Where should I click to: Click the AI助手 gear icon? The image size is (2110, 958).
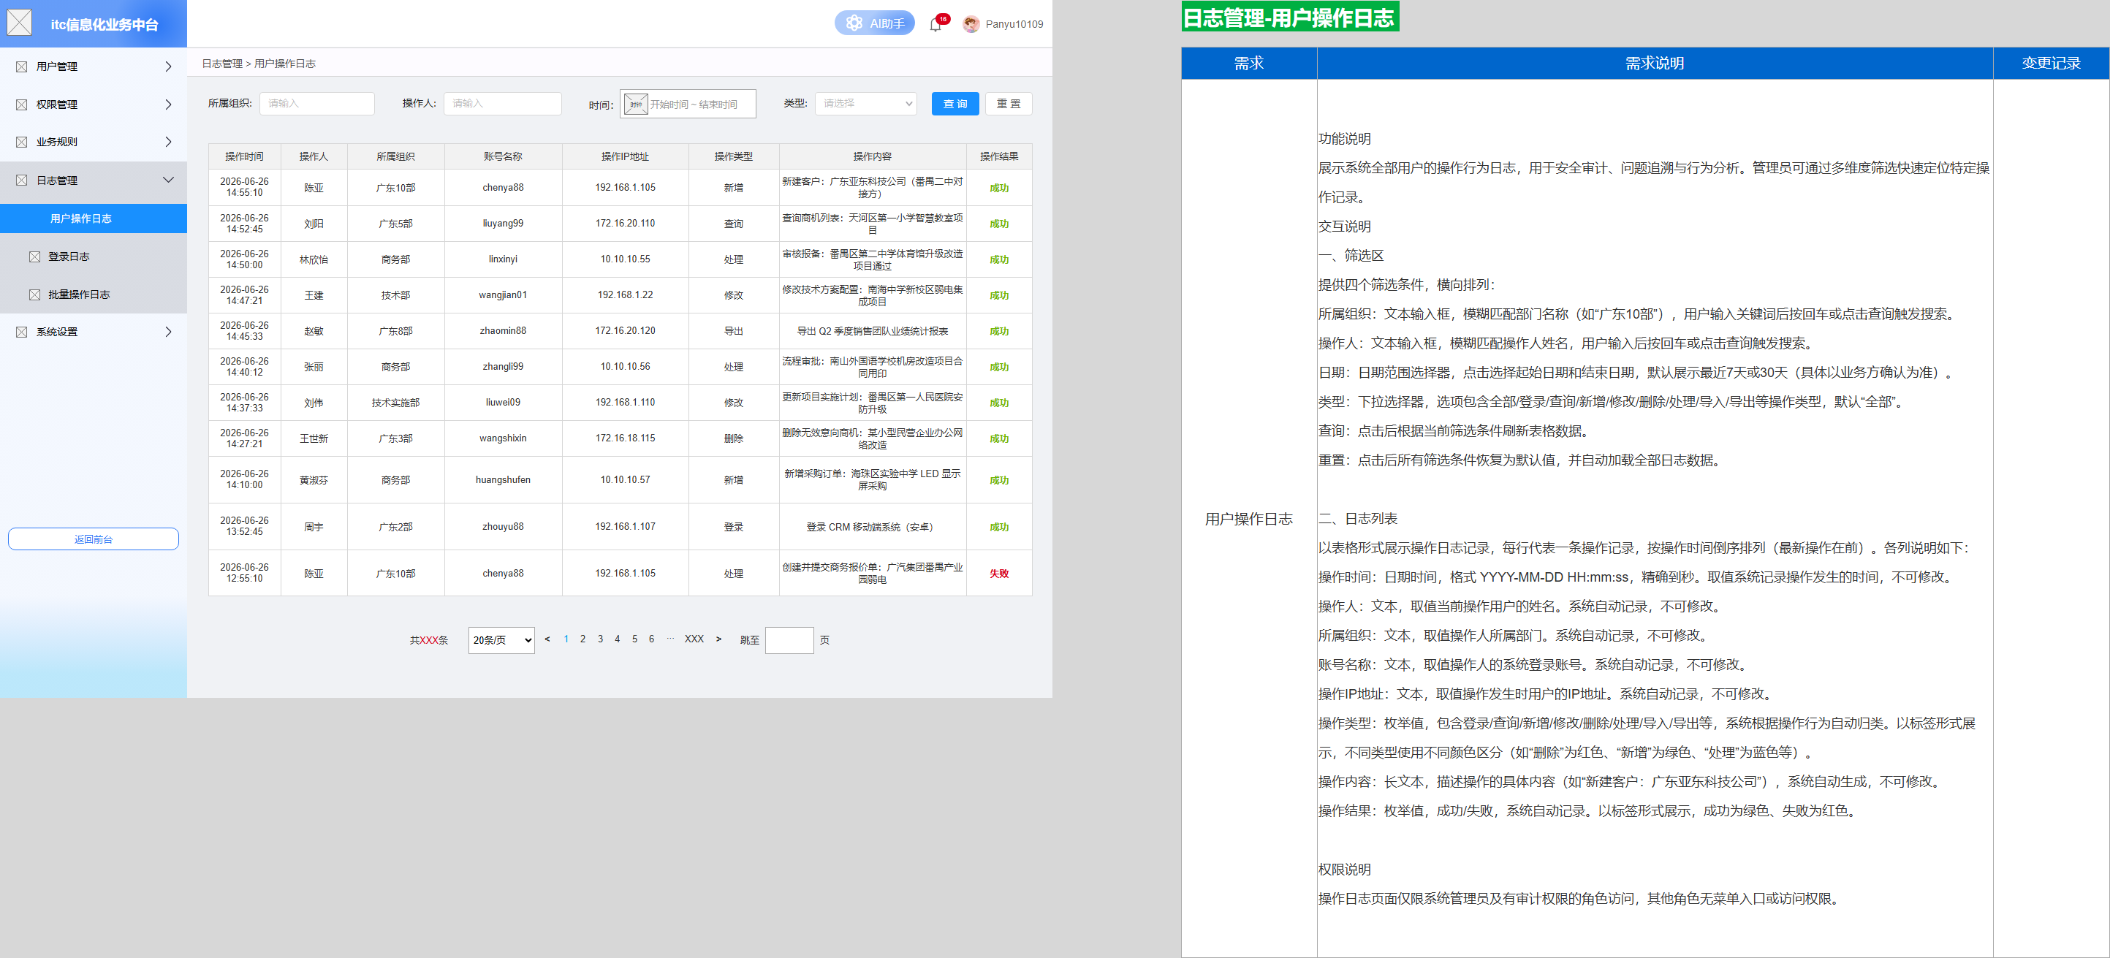[x=854, y=23]
